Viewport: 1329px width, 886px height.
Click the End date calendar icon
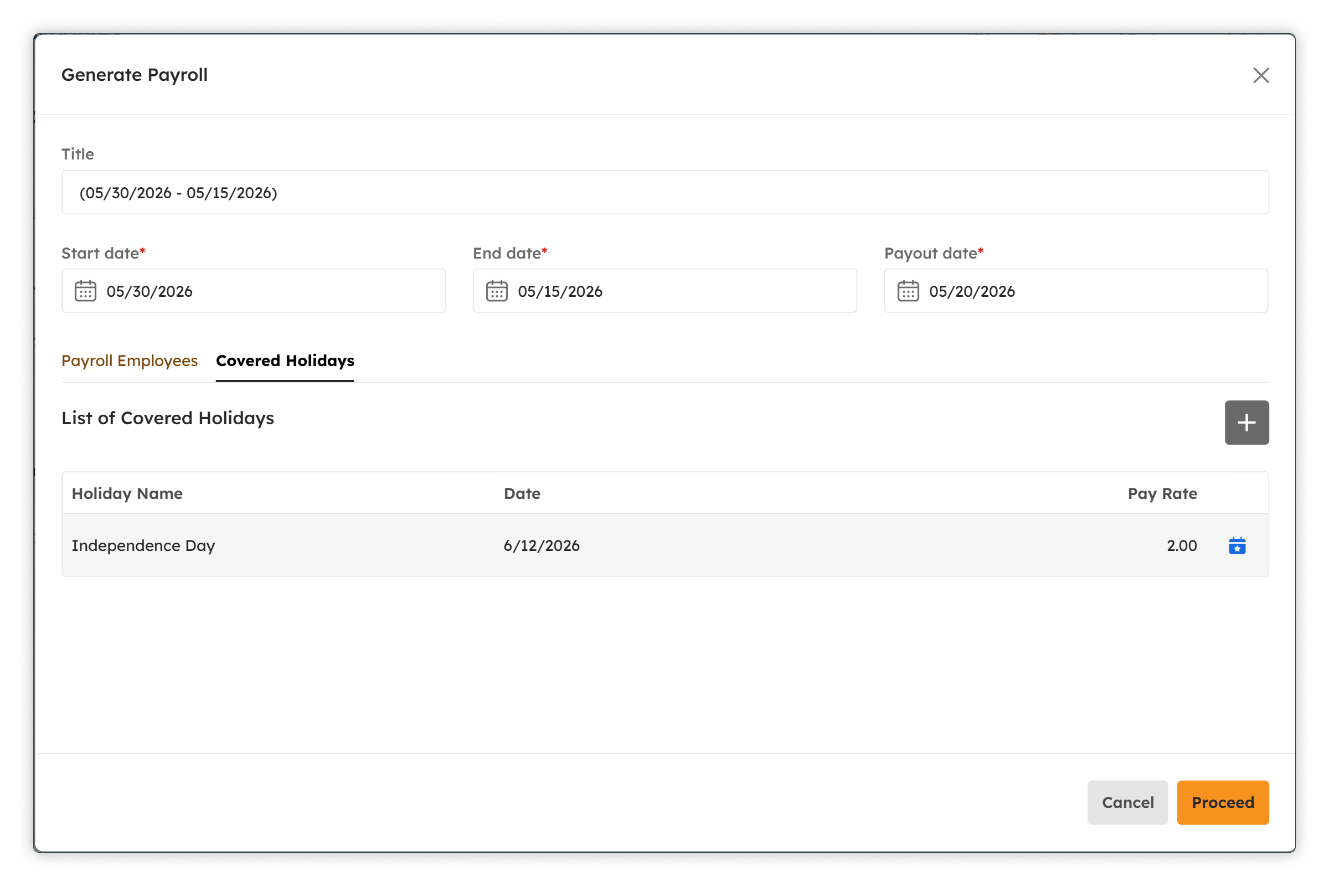click(497, 291)
